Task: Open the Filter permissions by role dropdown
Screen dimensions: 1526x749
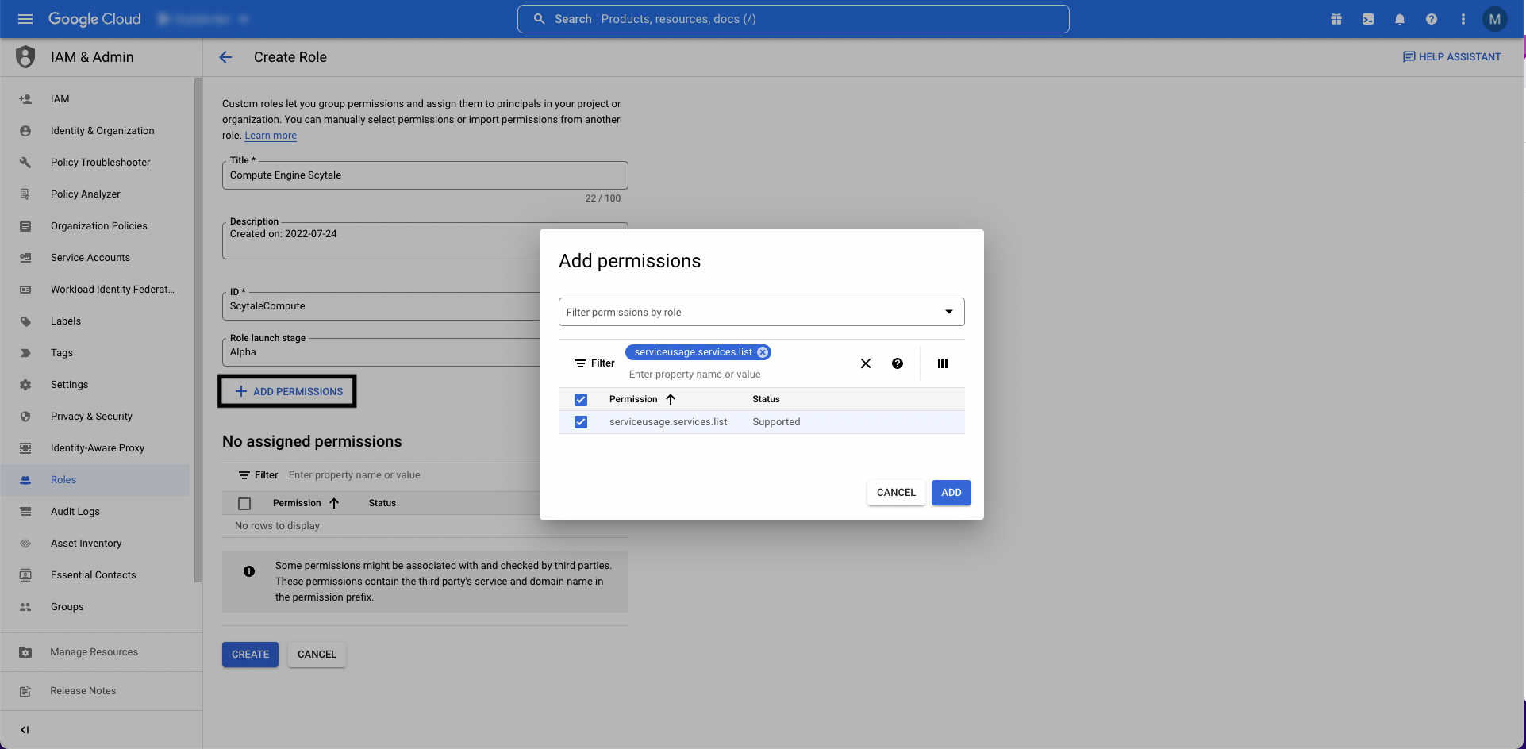Action: (762, 312)
